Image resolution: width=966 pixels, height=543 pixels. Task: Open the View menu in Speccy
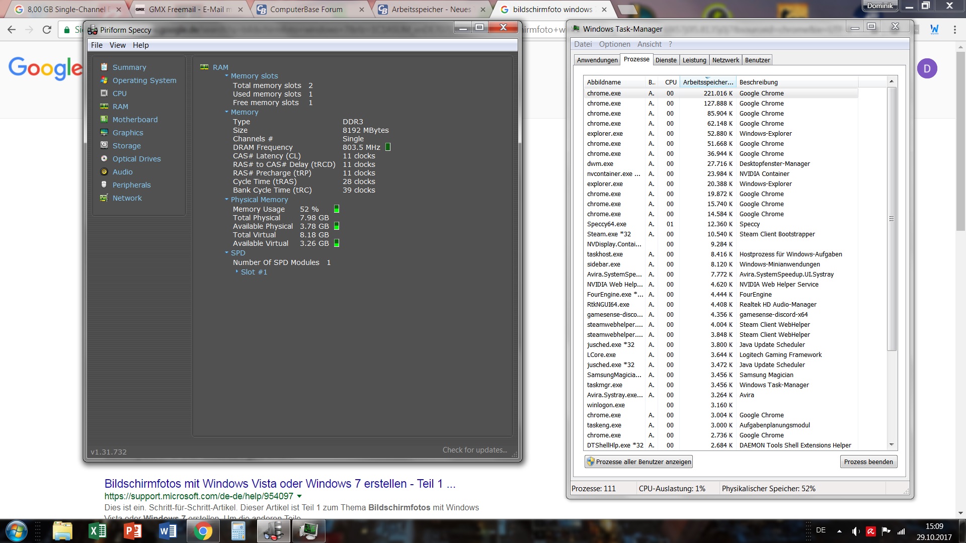pyautogui.click(x=117, y=45)
